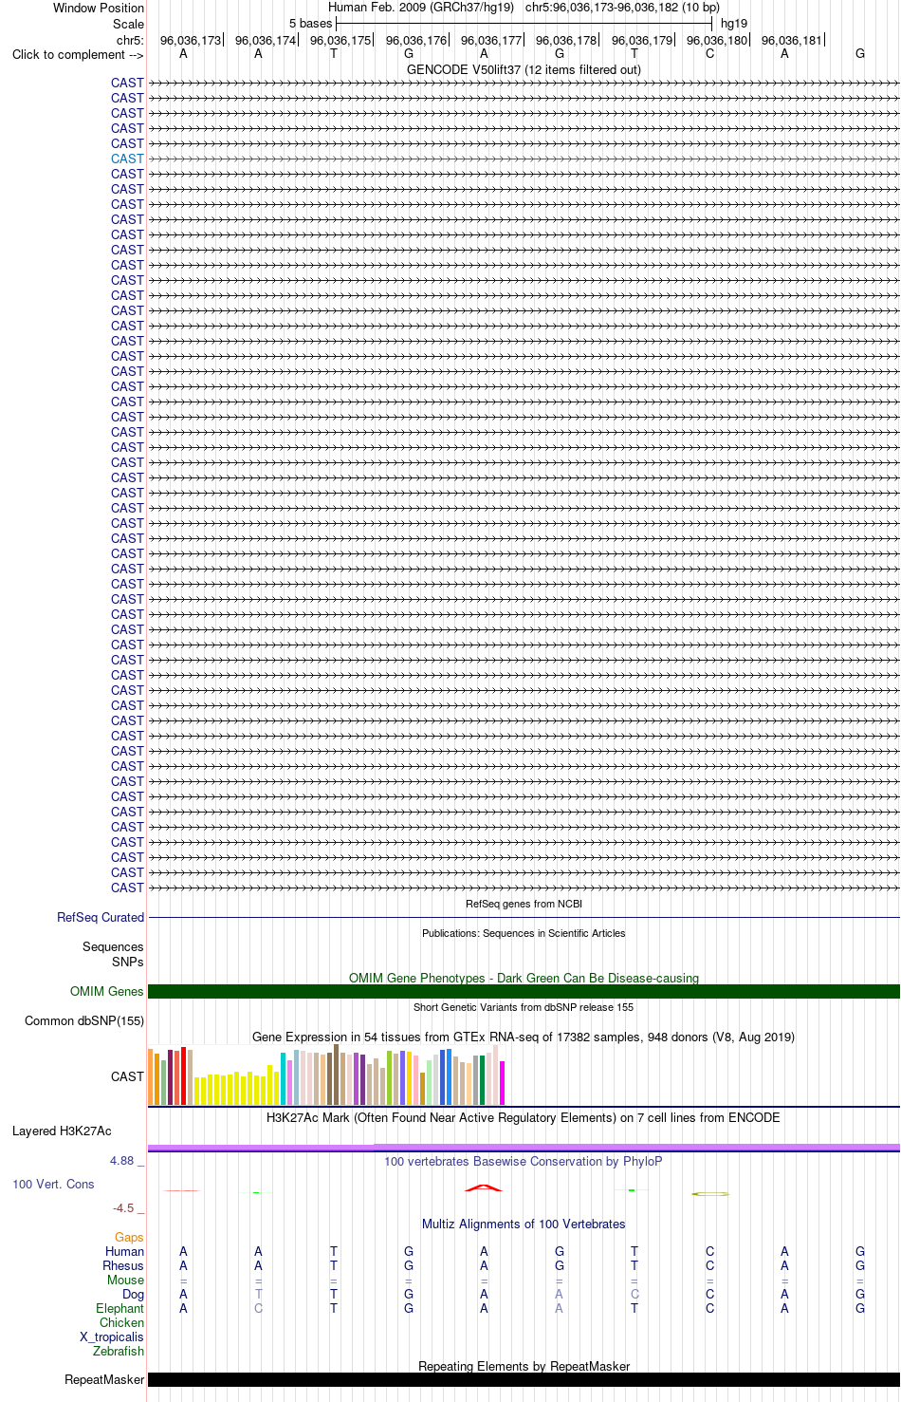This screenshot has width=901, height=1402.
Task: Select the Zebrafish alignment row label
Action: pyautogui.click(x=119, y=1351)
